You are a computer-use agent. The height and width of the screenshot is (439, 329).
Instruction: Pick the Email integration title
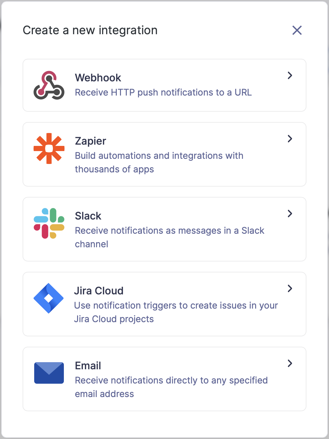click(x=88, y=366)
